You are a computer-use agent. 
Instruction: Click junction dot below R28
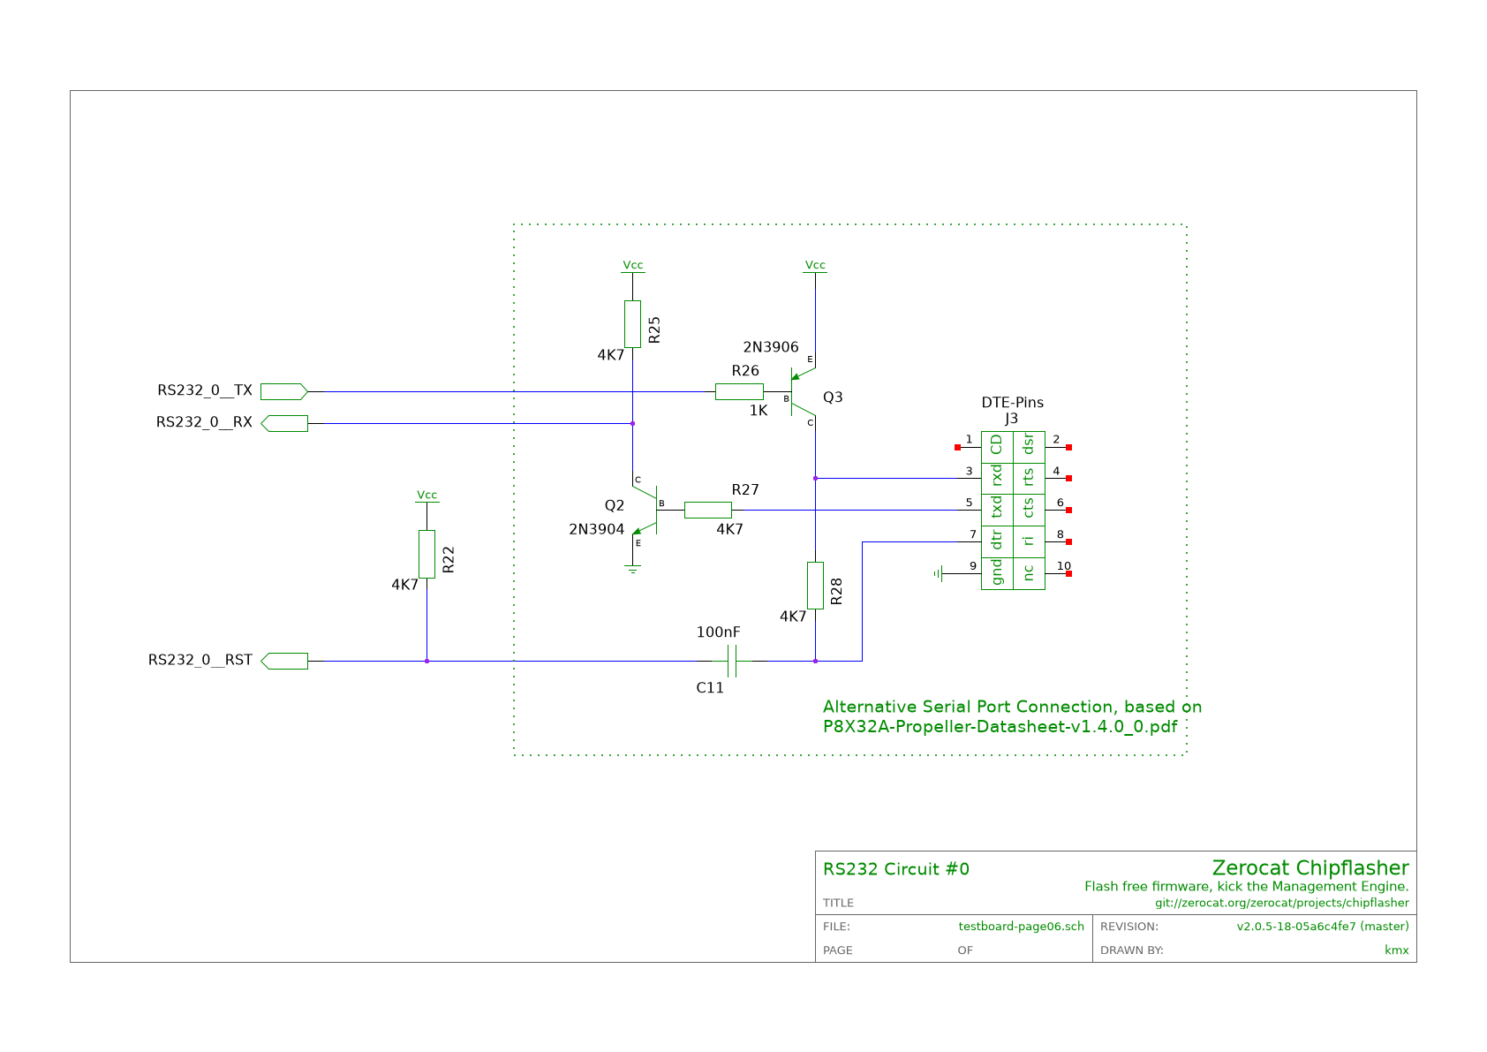point(815,661)
